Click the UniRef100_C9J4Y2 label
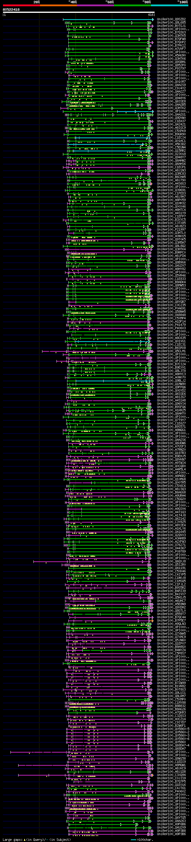The width and height of the screenshot is (191, 842). pyautogui.click(x=171, y=88)
